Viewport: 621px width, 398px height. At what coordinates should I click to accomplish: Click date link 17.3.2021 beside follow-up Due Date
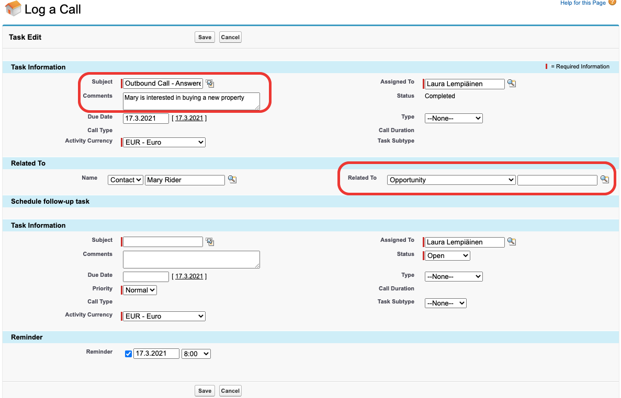[189, 276]
